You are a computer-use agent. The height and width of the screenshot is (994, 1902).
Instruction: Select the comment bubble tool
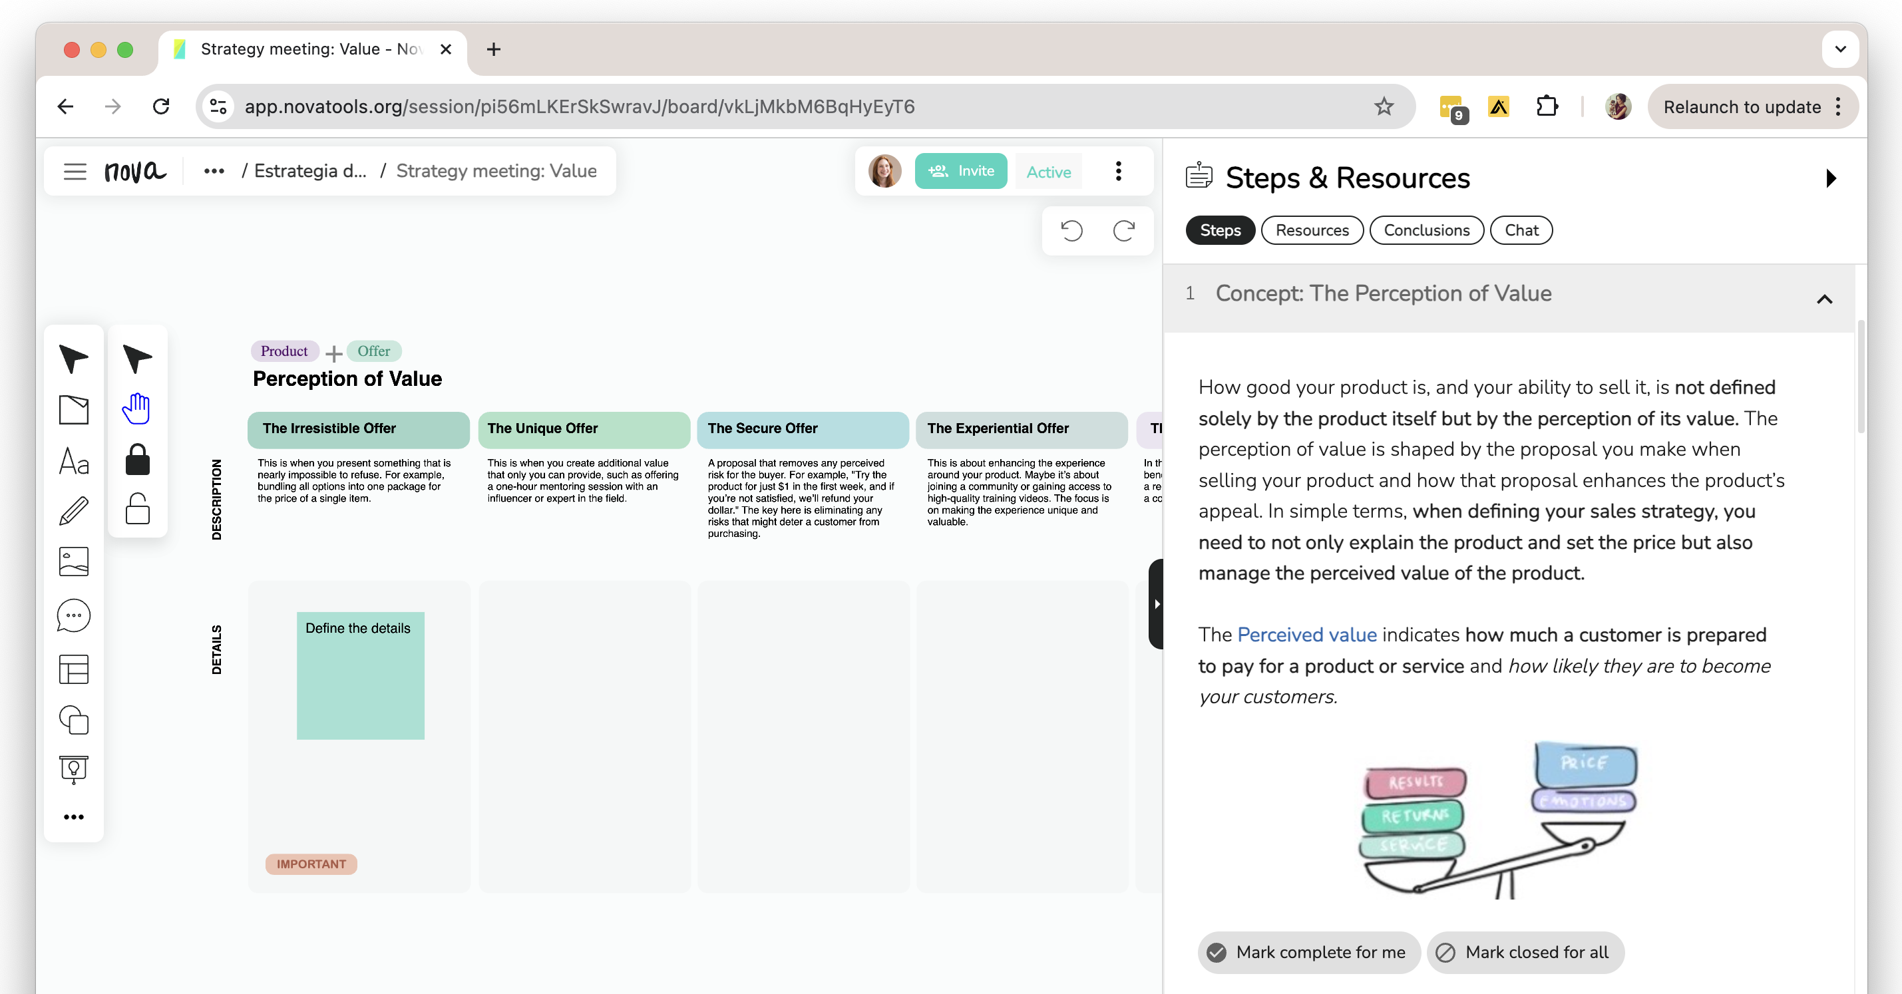pos(73,615)
